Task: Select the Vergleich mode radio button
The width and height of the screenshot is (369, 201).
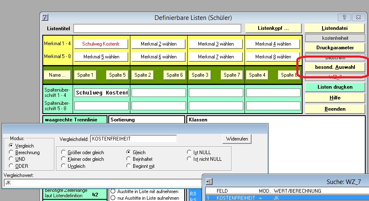Action: tap(11, 145)
